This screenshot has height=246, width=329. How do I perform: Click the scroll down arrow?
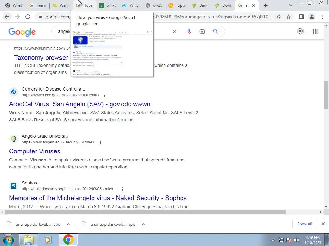click(326, 207)
